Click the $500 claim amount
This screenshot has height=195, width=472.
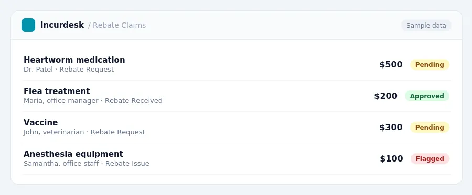[391, 64]
